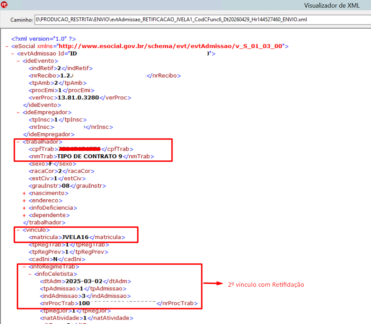Click the closing ideEmpregador tag

coord(49,134)
